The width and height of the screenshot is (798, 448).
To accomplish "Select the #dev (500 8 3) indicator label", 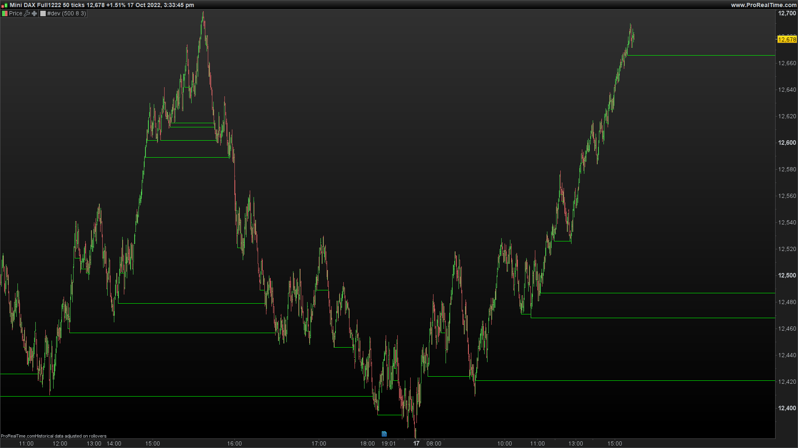I will coord(66,13).
